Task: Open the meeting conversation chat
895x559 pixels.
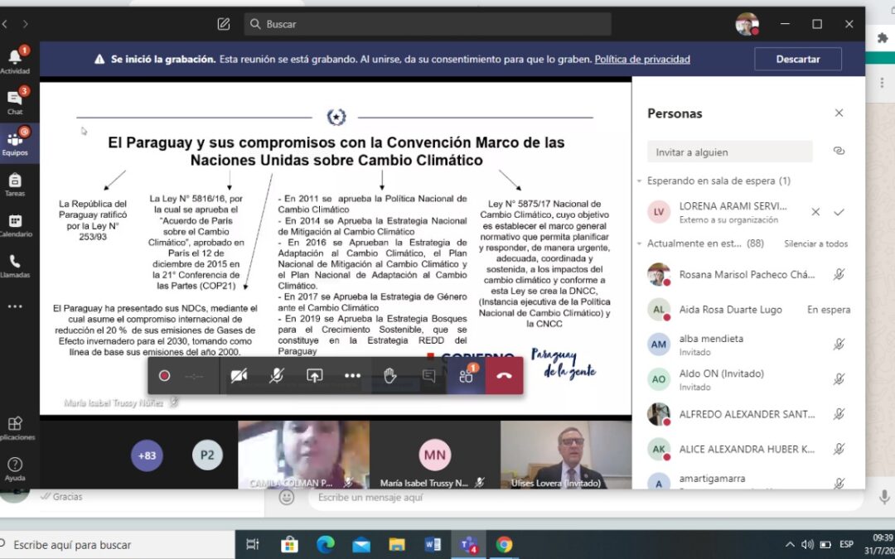Action: [x=428, y=375]
